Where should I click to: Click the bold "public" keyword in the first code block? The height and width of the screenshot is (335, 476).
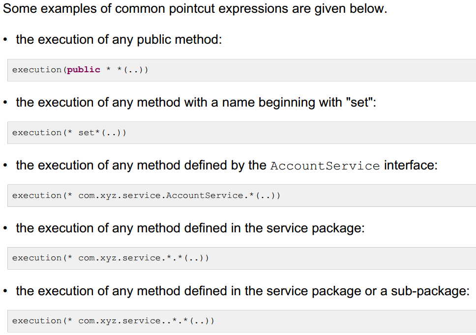[x=84, y=70]
